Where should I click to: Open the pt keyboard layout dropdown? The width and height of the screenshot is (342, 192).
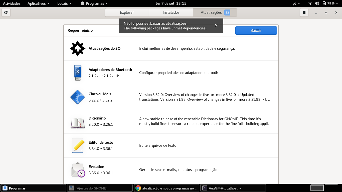pyautogui.click(x=296, y=3)
